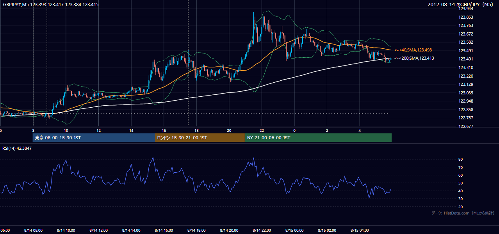The image size is (499, 234).
Task: Select the Tokyo 08:00-15:30 JST session bar
Action: (94, 138)
